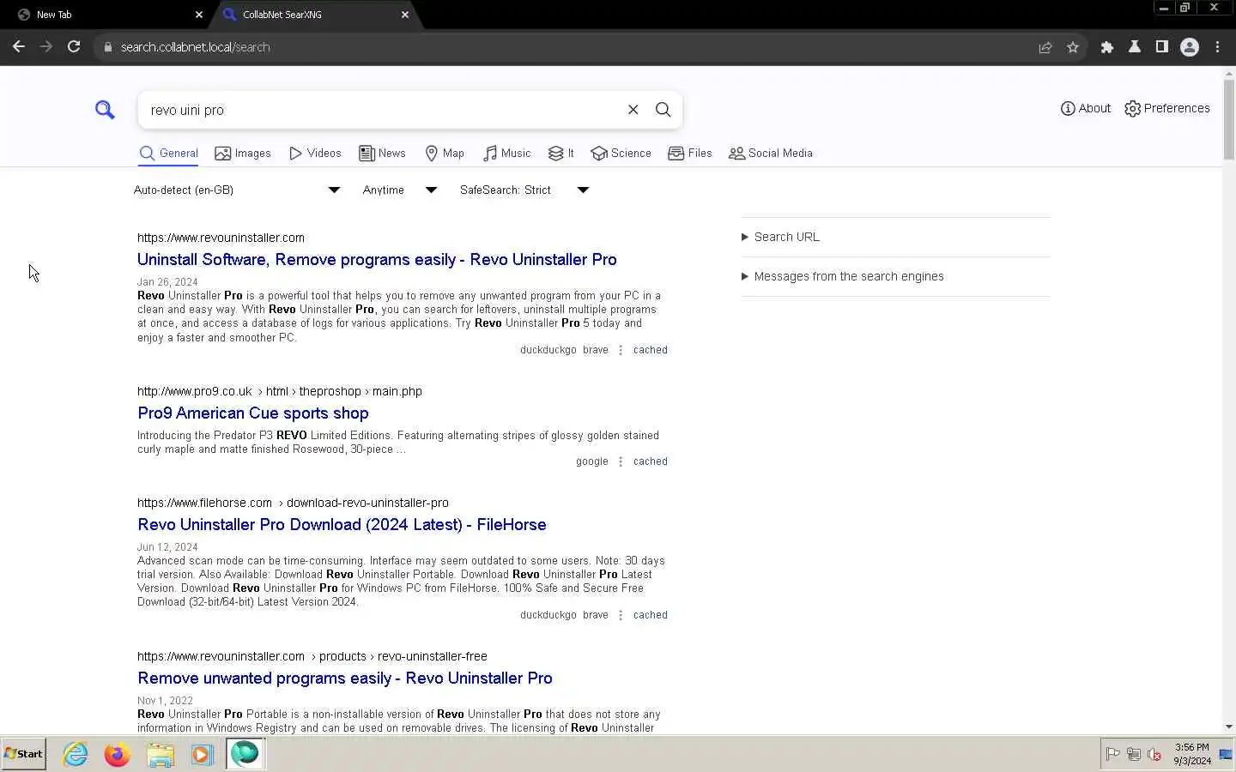
Task: Share this page icon in address bar
Action: pyautogui.click(x=1045, y=47)
